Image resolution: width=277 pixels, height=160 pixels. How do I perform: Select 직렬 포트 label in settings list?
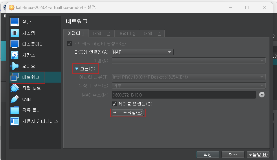click(x=32, y=88)
